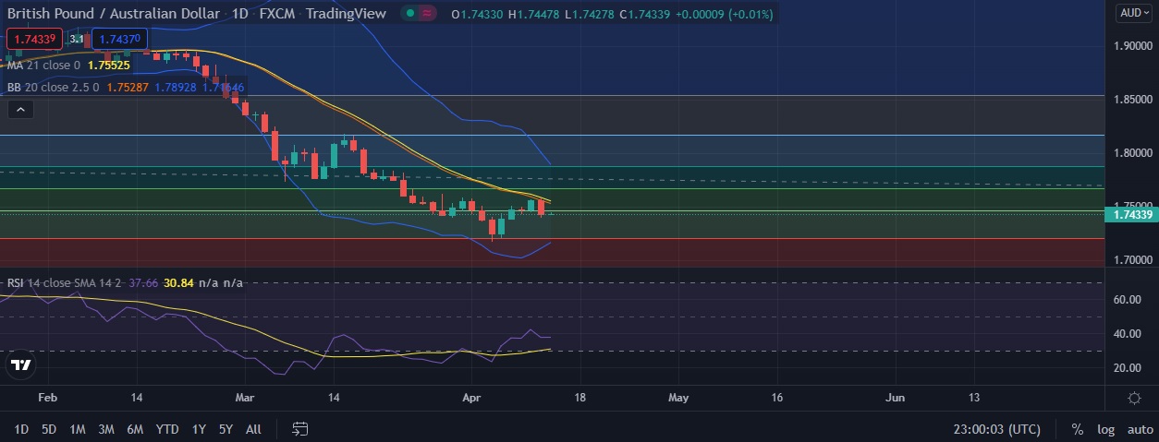Click the TradingView text in title
The height and width of the screenshot is (442, 1159).
coord(347,14)
